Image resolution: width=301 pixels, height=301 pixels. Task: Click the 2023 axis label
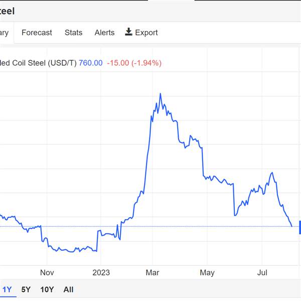point(101,272)
